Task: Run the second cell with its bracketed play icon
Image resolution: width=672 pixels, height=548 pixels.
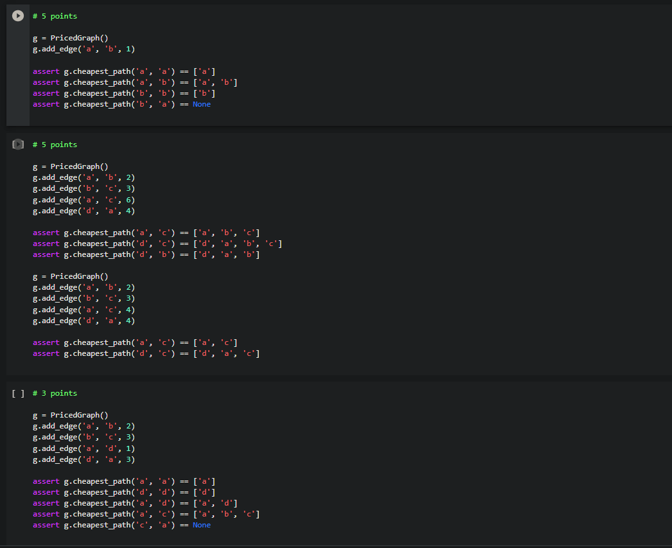Action: pos(18,145)
